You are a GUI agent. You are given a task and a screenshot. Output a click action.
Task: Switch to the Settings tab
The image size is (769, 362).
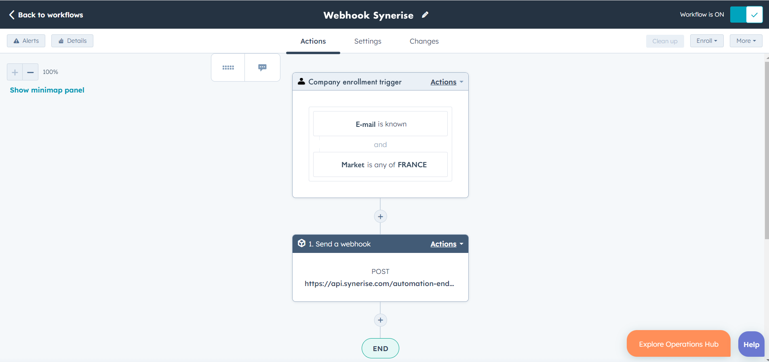pyautogui.click(x=367, y=41)
